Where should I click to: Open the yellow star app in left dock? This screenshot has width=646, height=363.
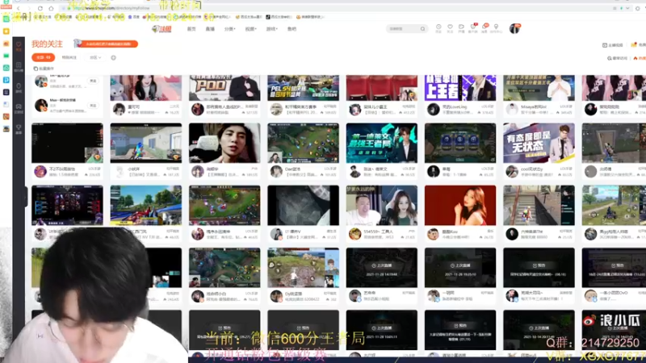click(x=6, y=31)
